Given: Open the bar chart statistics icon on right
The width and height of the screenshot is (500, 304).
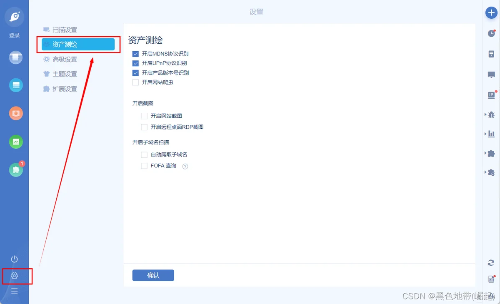Looking at the screenshot, I should [x=491, y=134].
